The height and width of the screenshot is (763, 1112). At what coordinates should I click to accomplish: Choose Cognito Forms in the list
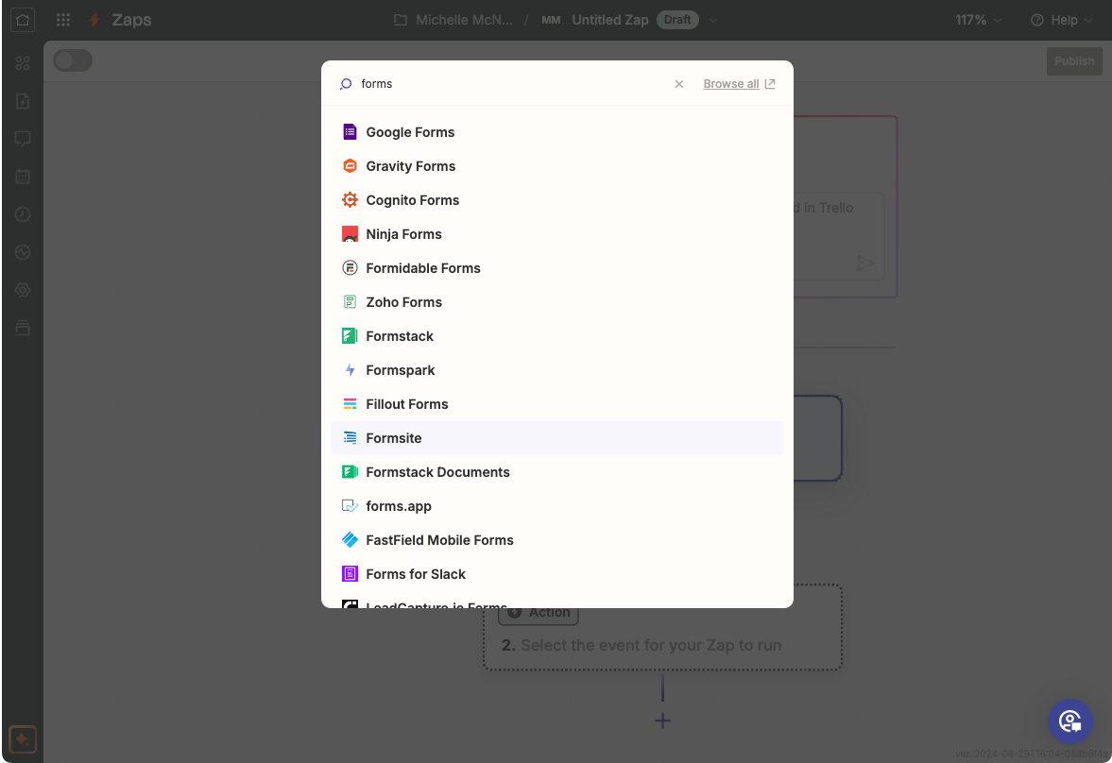[x=557, y=200]
